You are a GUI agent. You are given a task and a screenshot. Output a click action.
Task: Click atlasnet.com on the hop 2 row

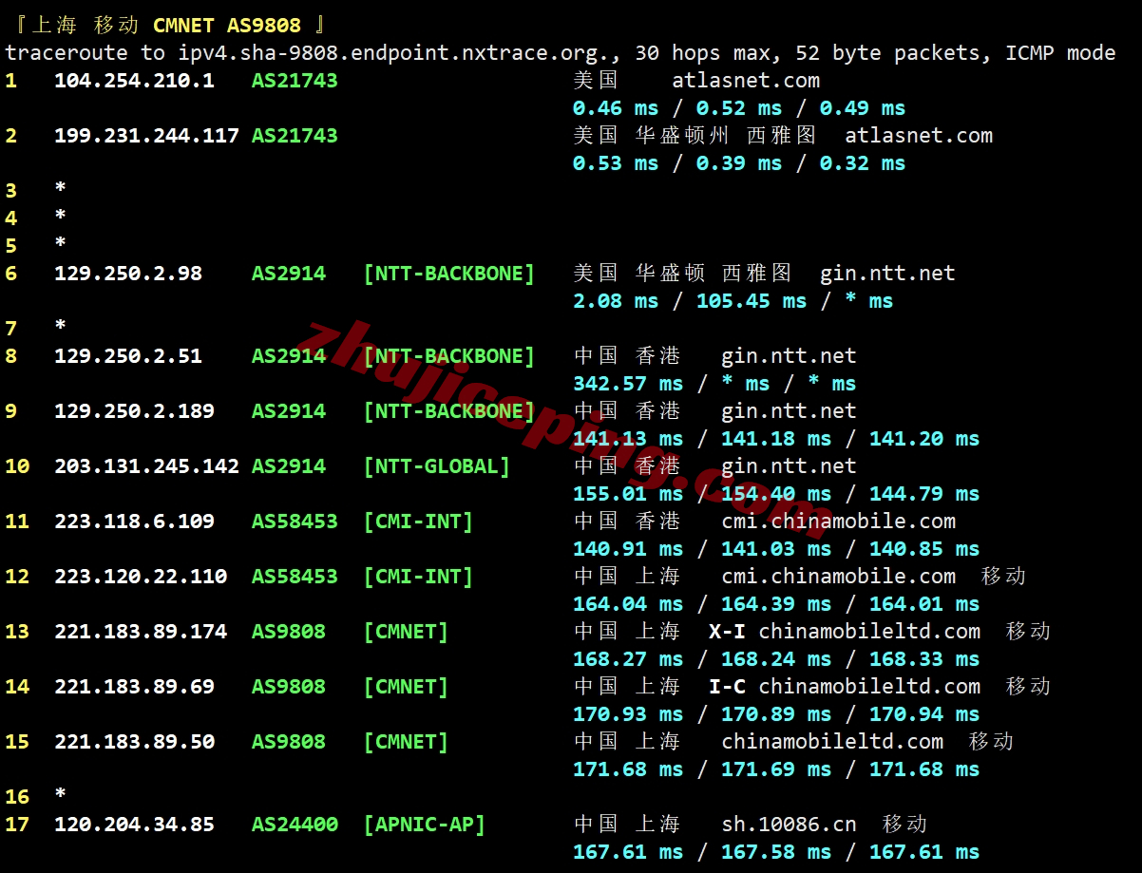[919, 136]
